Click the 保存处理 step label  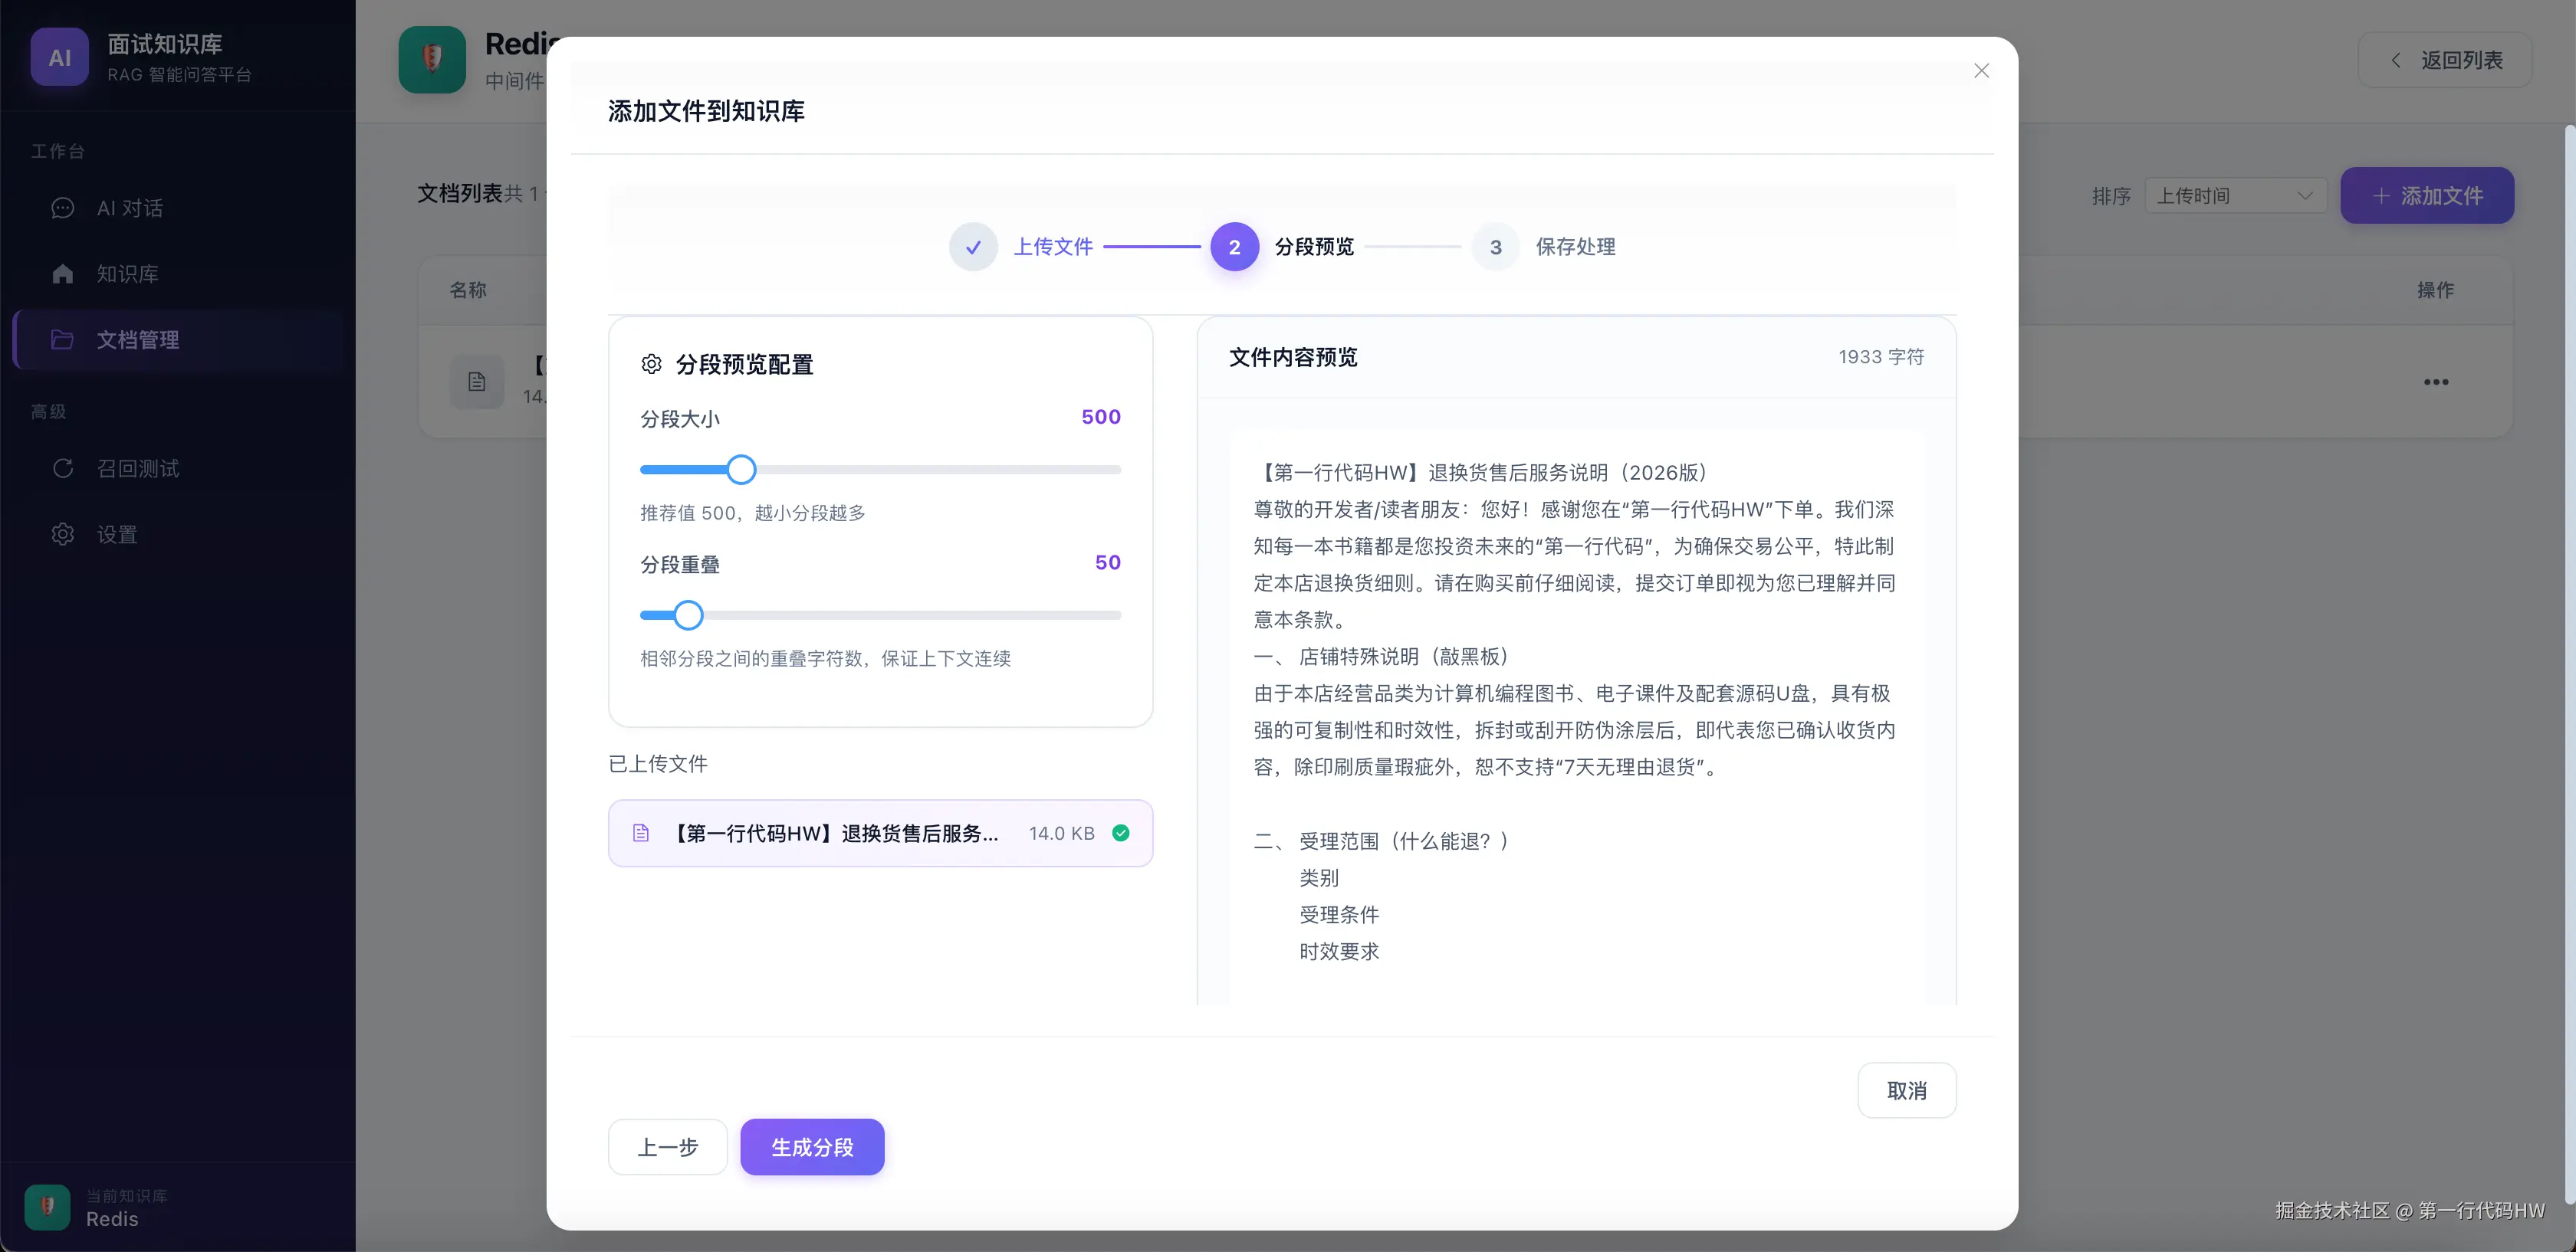1575,247
